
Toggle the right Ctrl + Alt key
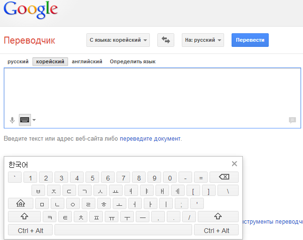coord(217,230)
